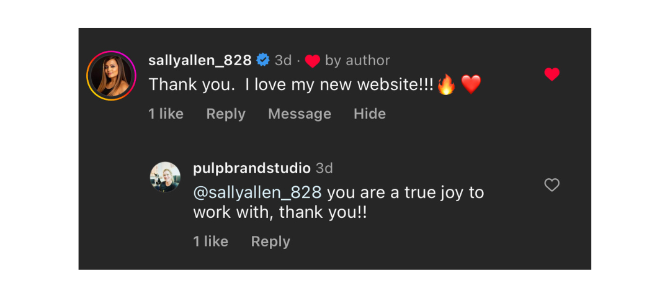Like pulpbrandstudio's reply with heart outline
This screenshot has height=298, width=670.
(x=552, y=185)
